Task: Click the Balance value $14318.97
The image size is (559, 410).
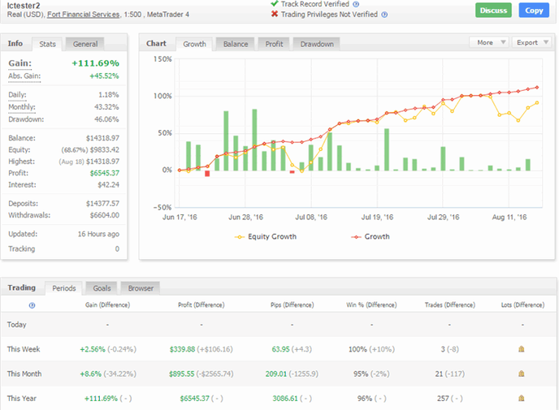Action: point(102,138)
